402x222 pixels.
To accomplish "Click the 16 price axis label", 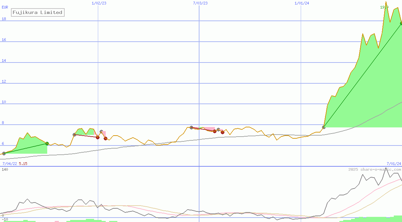I will click(x=4, y=40).
